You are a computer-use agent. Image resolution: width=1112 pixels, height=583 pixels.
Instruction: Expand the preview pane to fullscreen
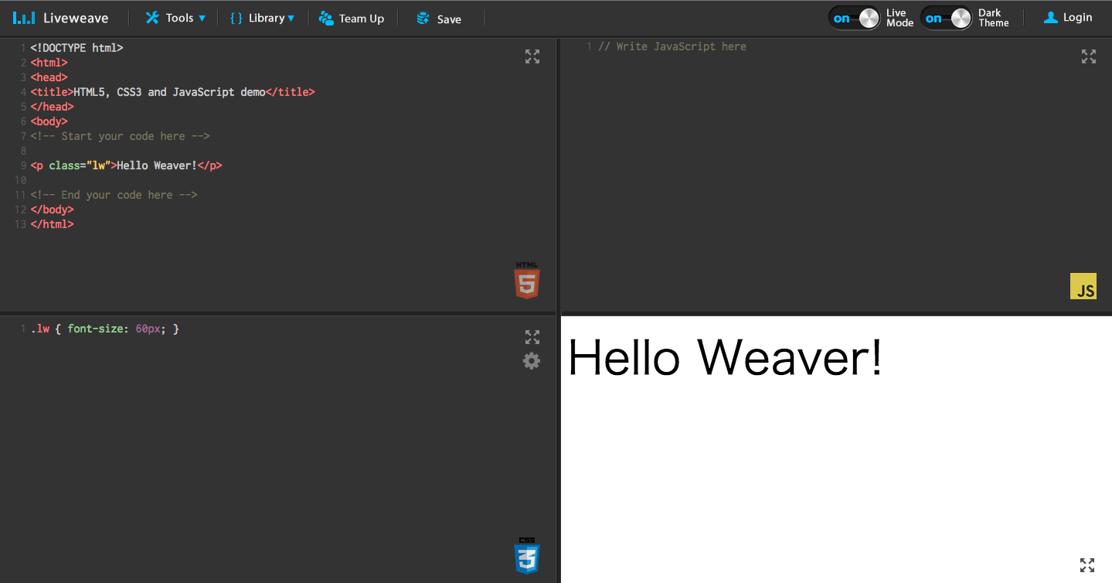click(x=1086, y=564)
